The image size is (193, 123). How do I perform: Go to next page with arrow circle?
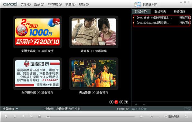pos(126,102)
